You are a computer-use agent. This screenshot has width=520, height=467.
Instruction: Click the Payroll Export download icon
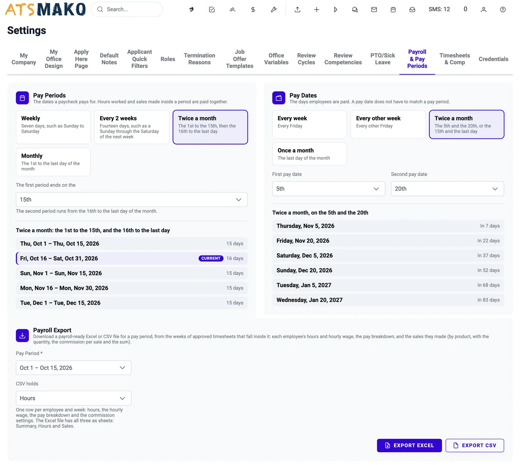(22, 335)
